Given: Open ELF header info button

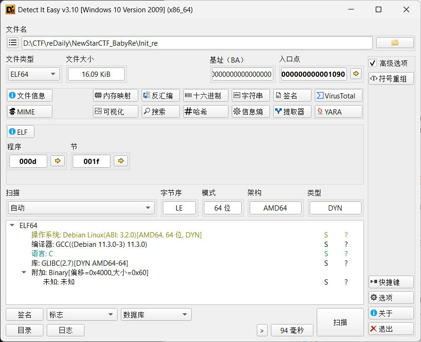Looking at the screenshot, I should click(21, 131).
